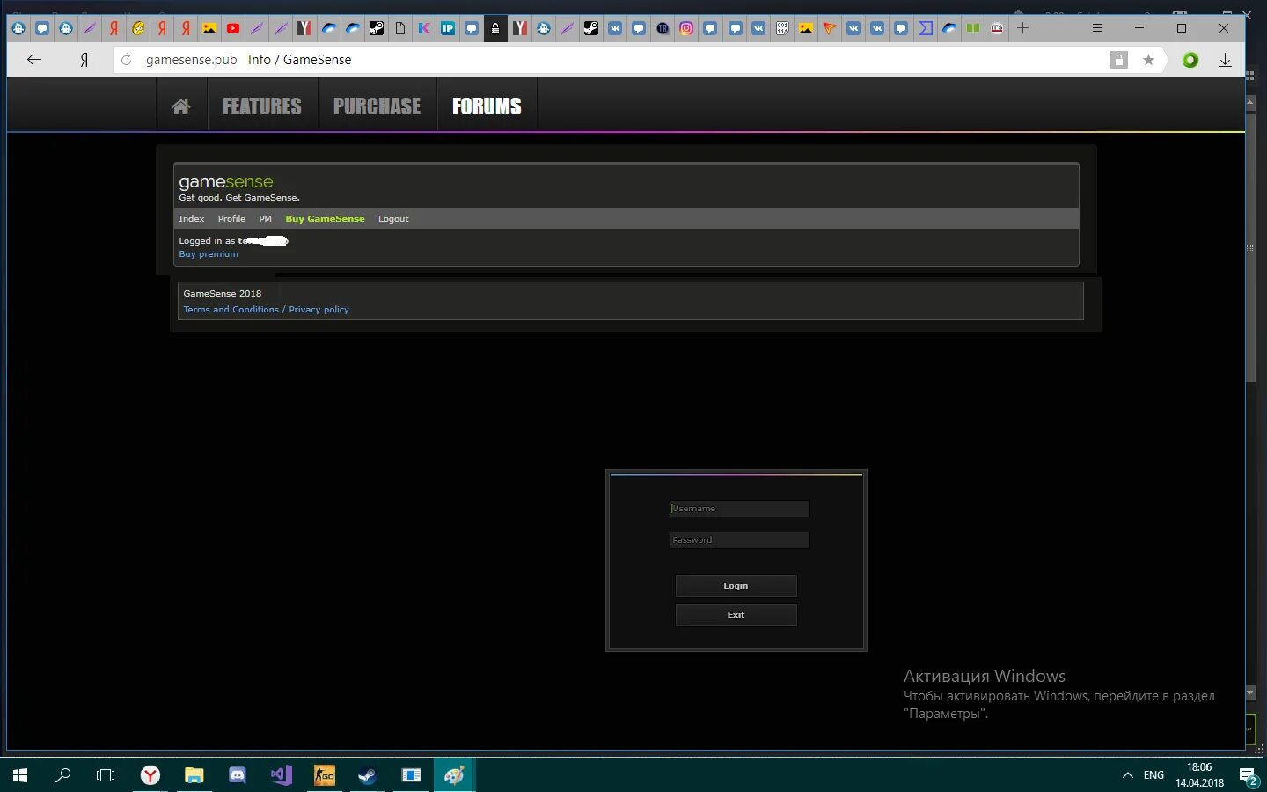Click the Login button
1267x792 pixels.
pos(736,586)
